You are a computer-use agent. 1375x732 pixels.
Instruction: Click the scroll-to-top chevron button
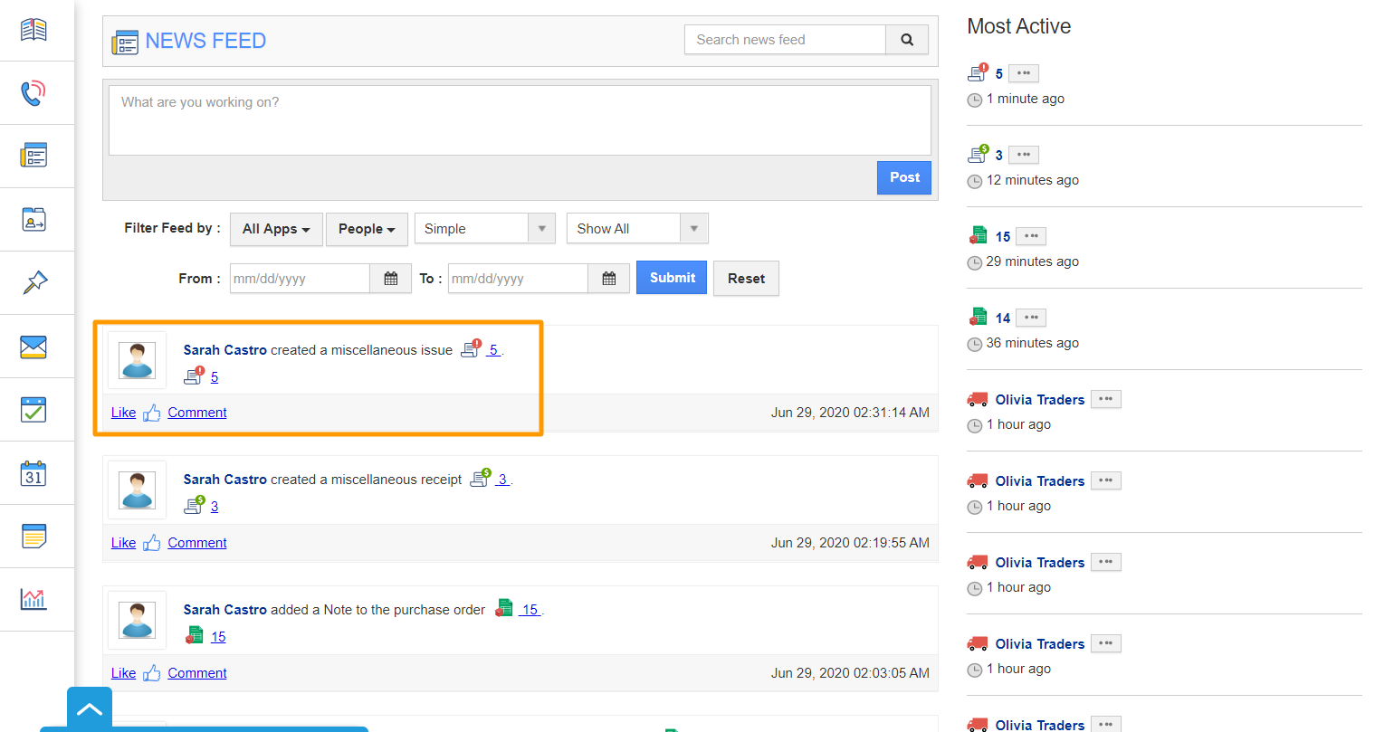[90, 709]
